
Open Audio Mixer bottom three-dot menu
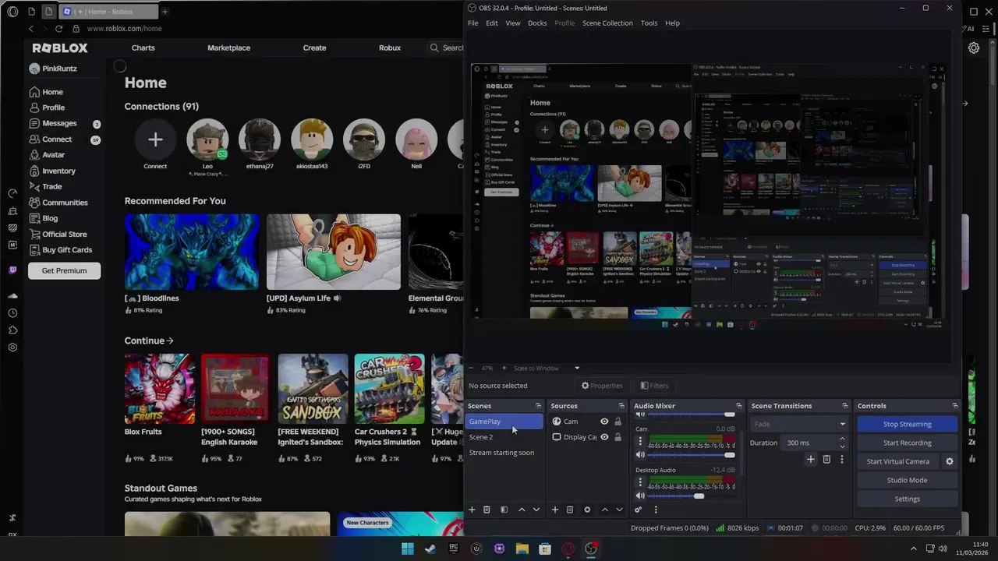click(656, 510)
